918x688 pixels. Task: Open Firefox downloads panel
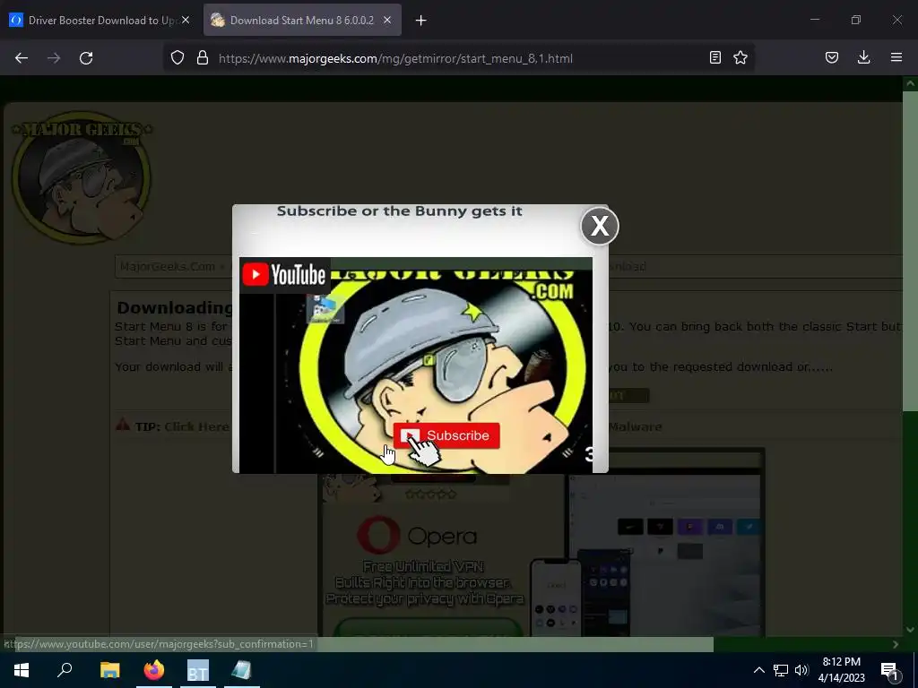(x=863, y=57)
